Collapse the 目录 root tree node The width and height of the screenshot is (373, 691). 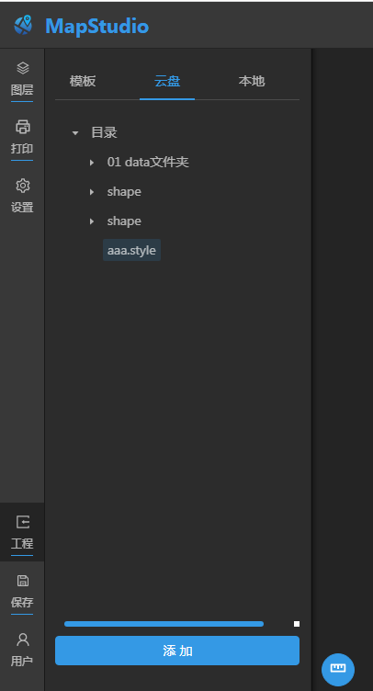coord(75,132)
